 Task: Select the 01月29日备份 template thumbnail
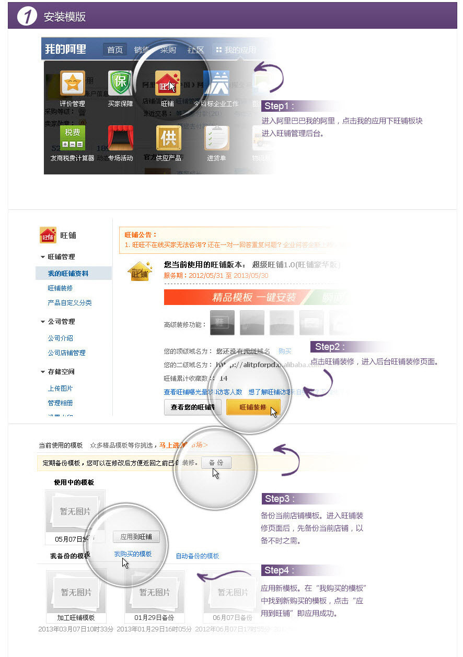pyautogui.click(x=155, y=591)
